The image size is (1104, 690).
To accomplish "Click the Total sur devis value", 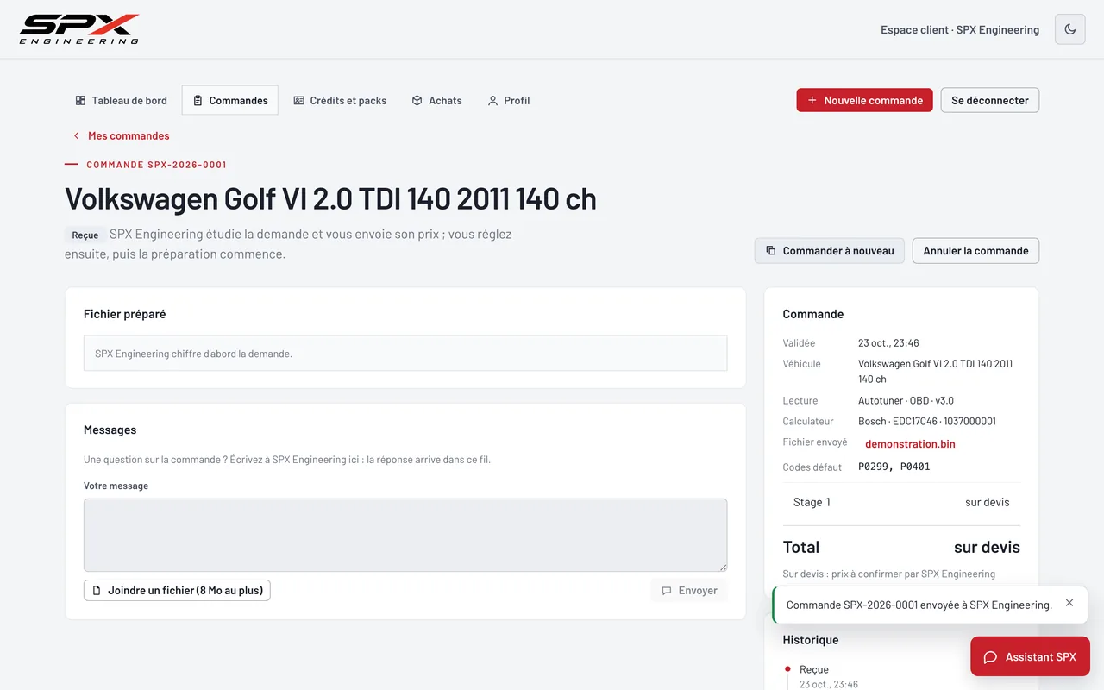I will point(987,547).
